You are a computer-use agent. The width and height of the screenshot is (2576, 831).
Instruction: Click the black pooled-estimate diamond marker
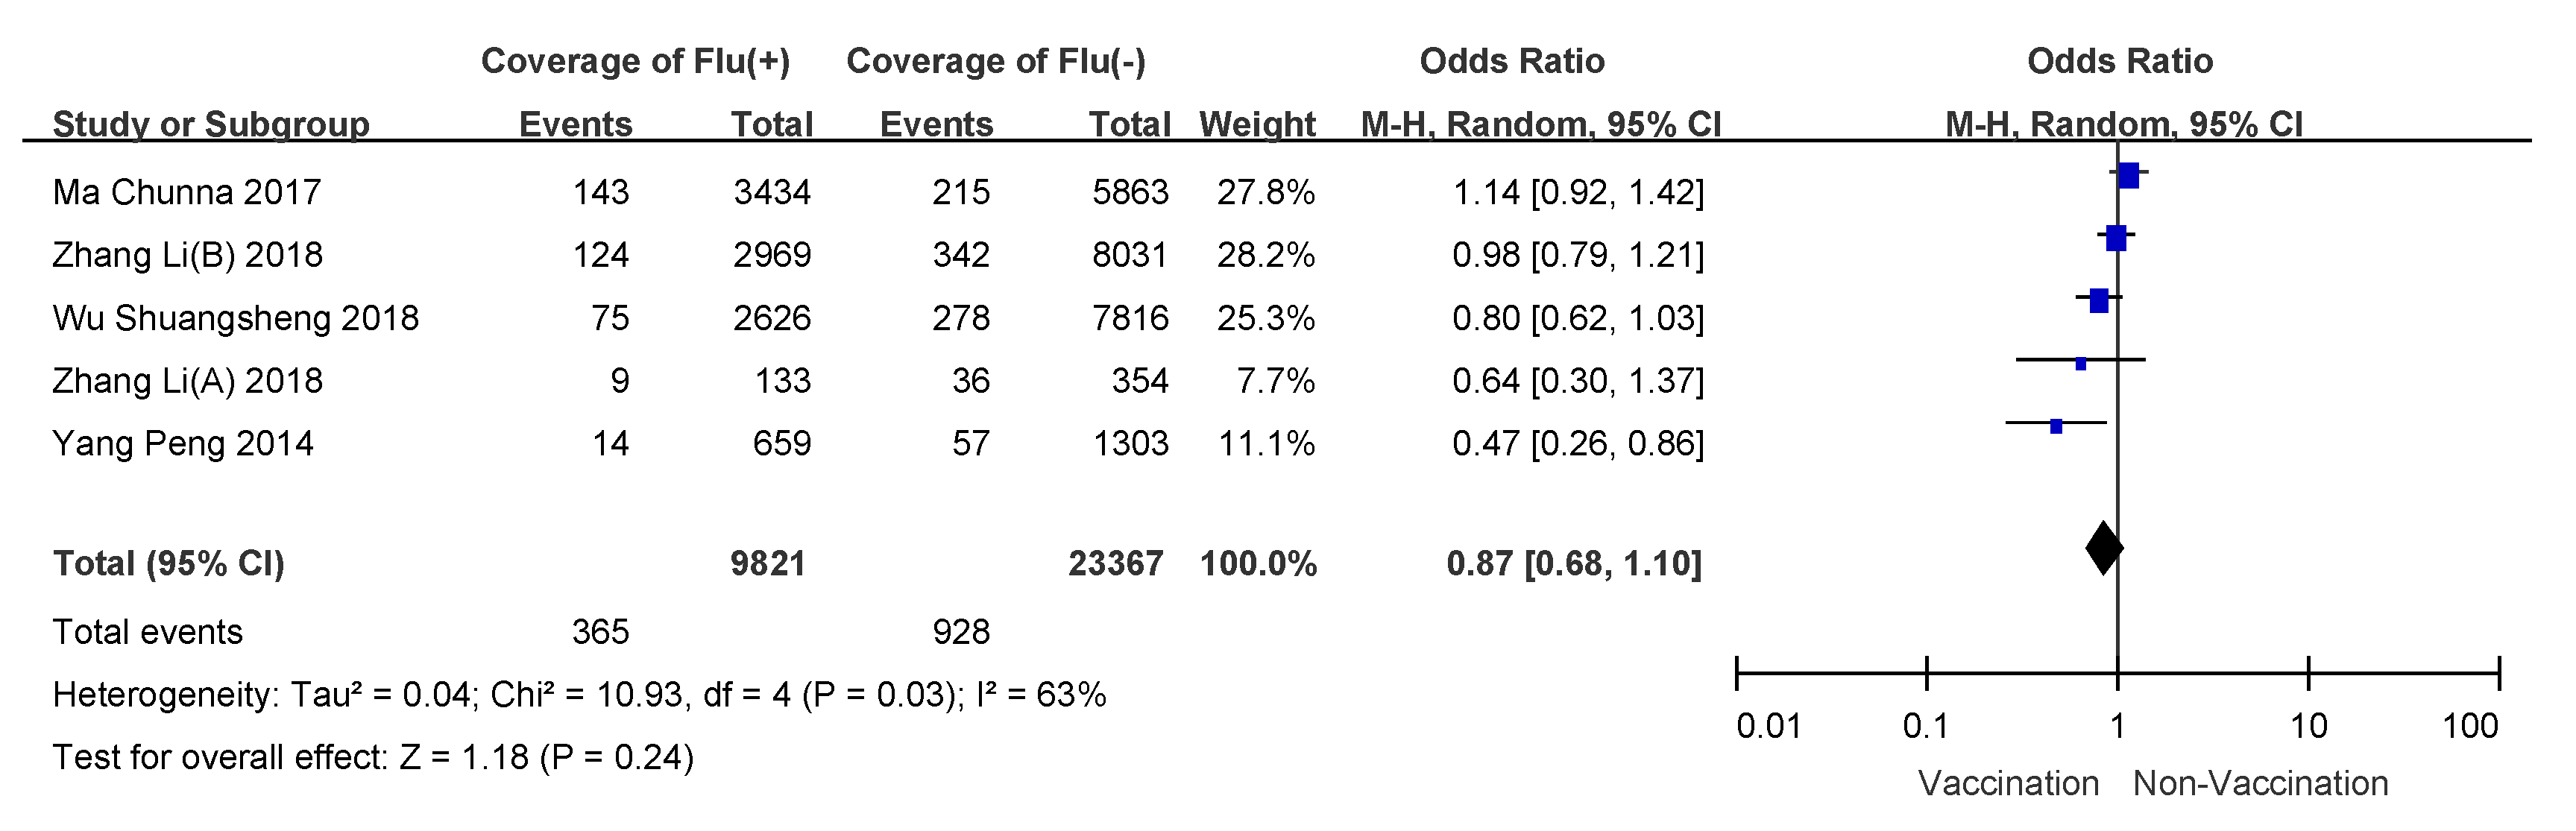(x=2103, y=547)
